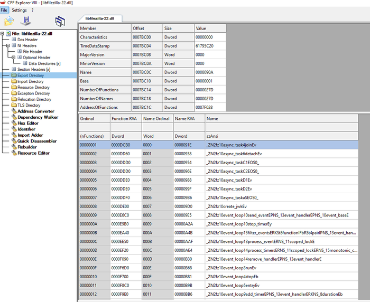Click the Quick Disassembler tool icon
Viewport: 370px width, 302px height.
pyautogui.click(x=14, y=141)
